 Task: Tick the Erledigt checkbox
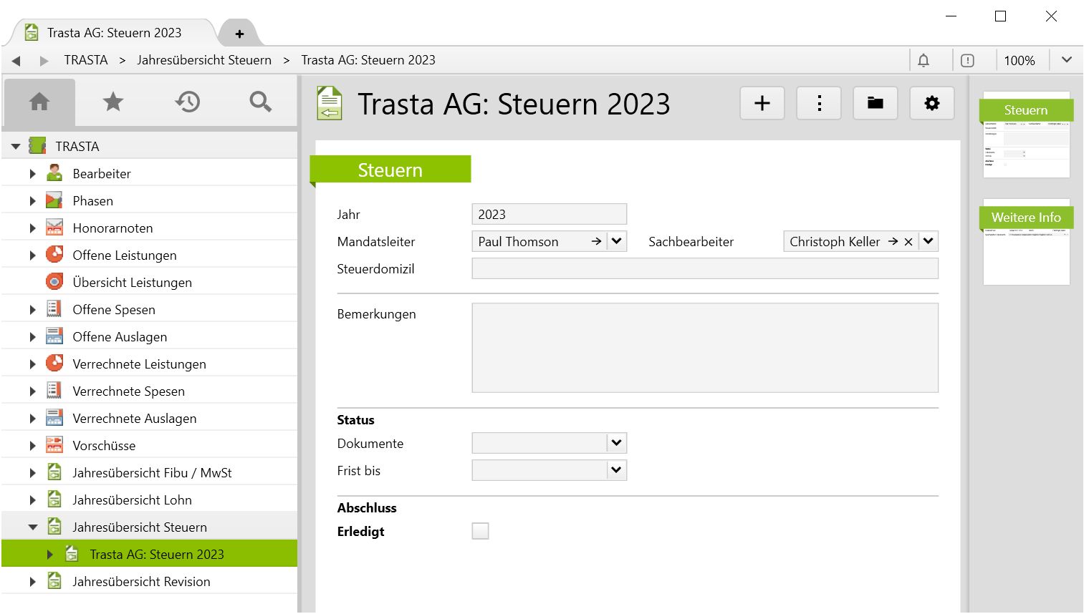[480, 531]
